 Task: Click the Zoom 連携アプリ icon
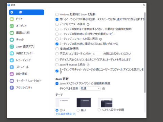pyautogui.click(x=12, y=47)
